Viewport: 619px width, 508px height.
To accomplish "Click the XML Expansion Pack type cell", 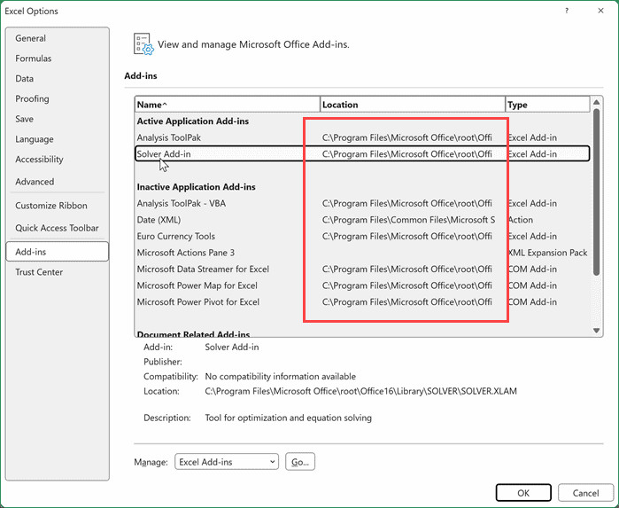I will (547, 253).
